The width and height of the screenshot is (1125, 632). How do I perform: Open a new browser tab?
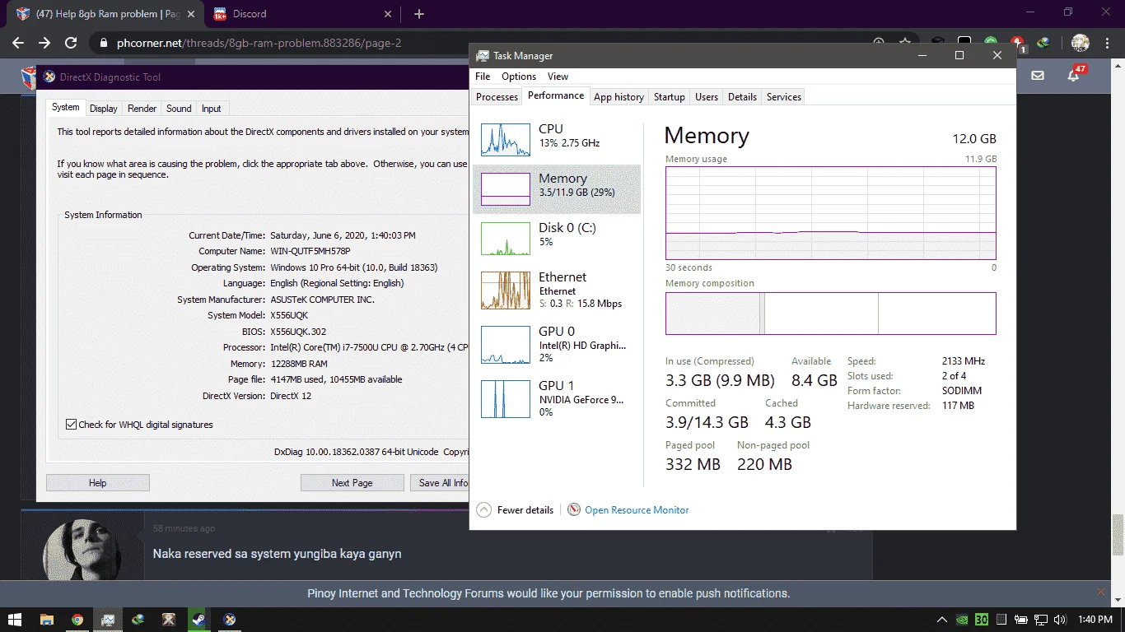pos(419,14)
